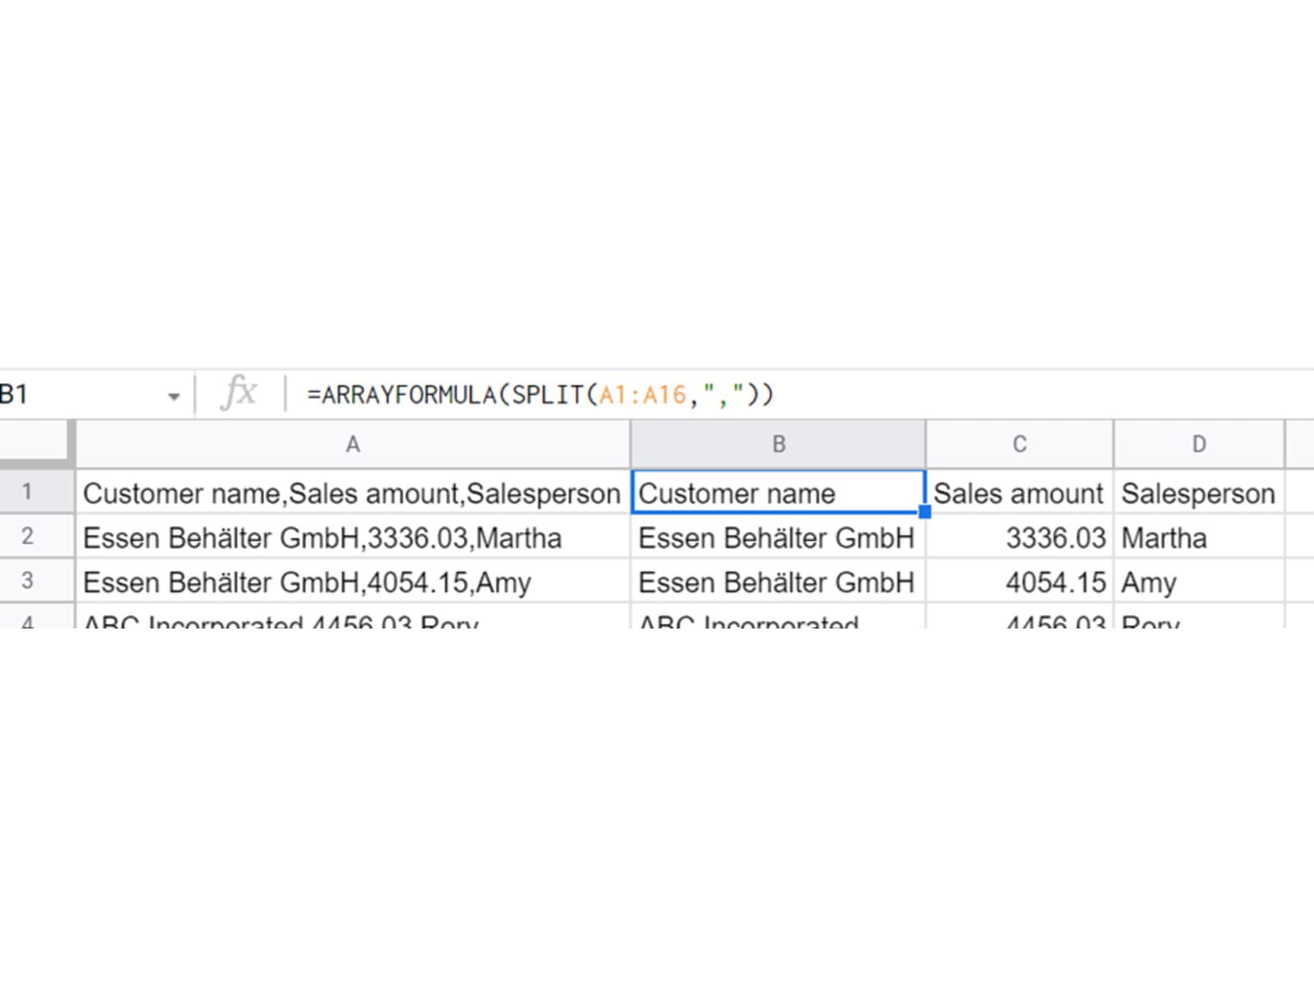Select the Sales amount cell in column C
This screenshot has height=986, width=1314.
pyautogui.click(x=1019, y=493)
